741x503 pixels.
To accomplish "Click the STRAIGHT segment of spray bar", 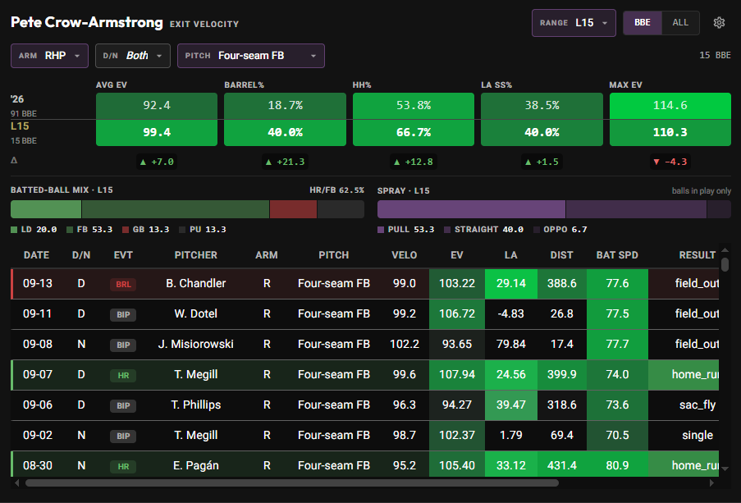I will (x=636, y=209).
